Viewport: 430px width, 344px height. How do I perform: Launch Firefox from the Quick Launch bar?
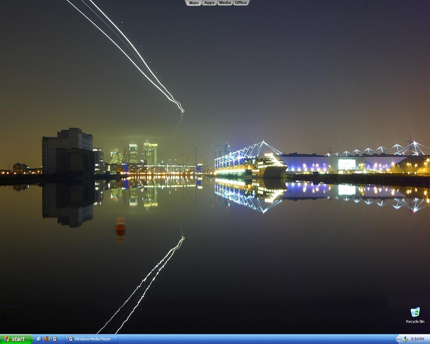point(47,339)
